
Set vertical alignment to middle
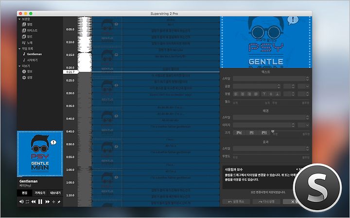coord(271,94)
